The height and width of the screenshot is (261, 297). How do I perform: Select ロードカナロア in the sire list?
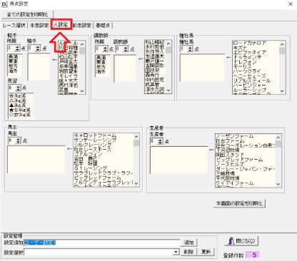pos(249,43)
